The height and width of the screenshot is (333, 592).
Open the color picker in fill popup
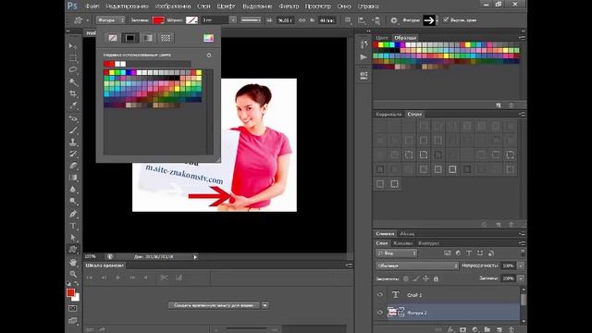tap(208, 38)
